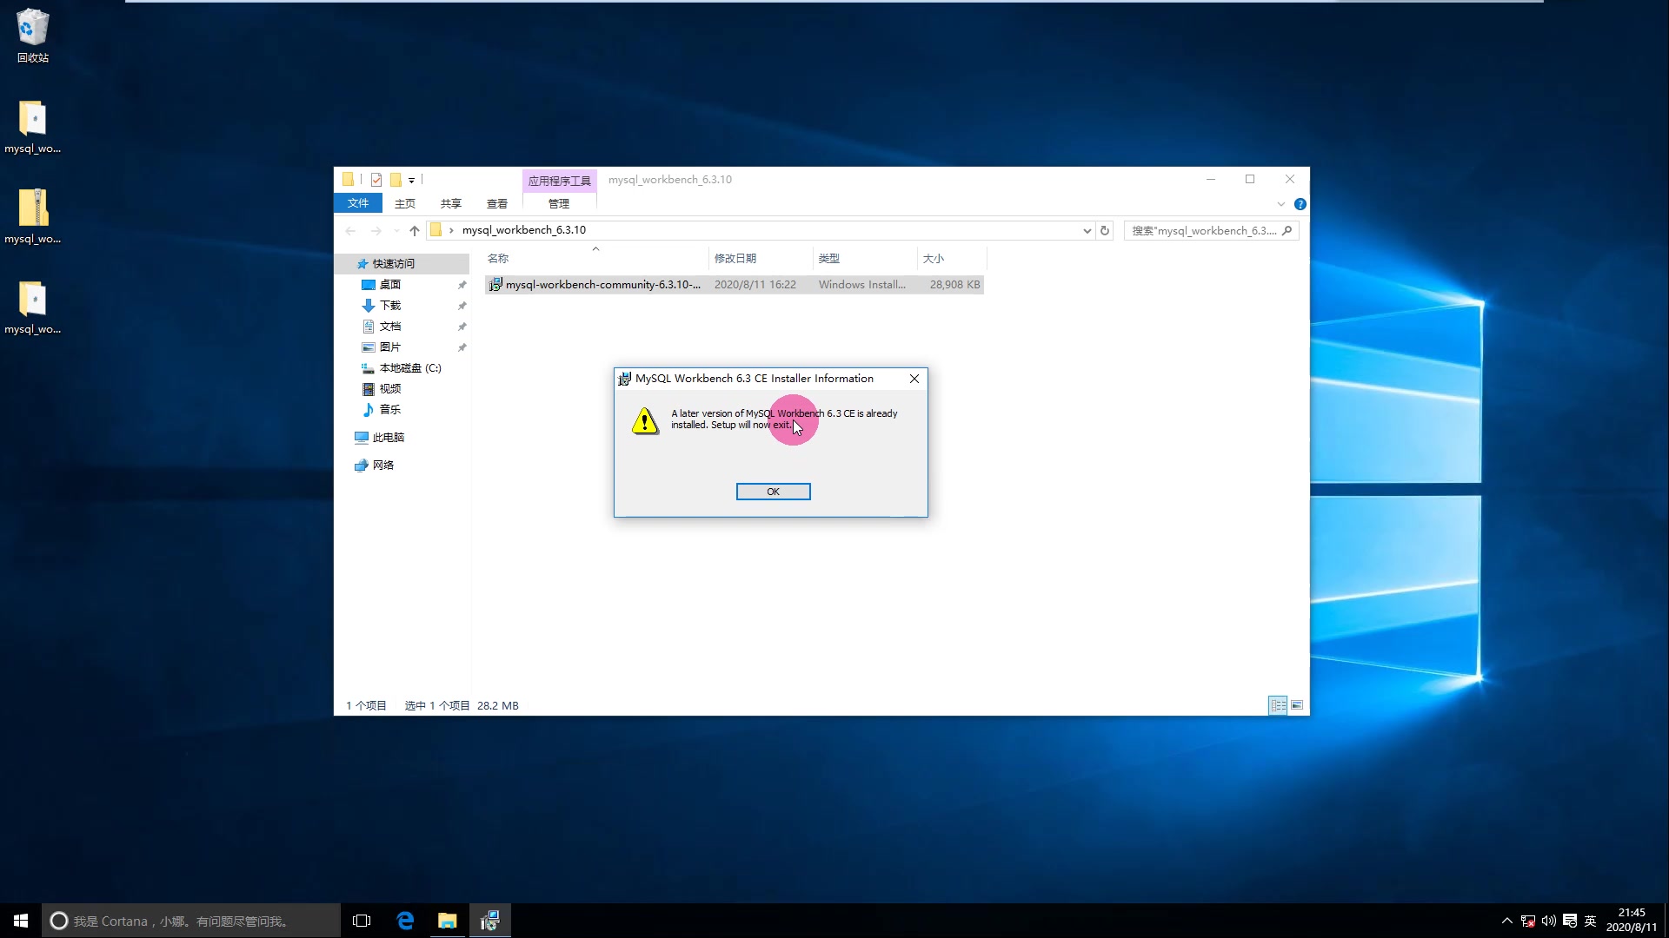Sort files by the 名称 column
The image size is (1669, 938).
coord(596,258)
